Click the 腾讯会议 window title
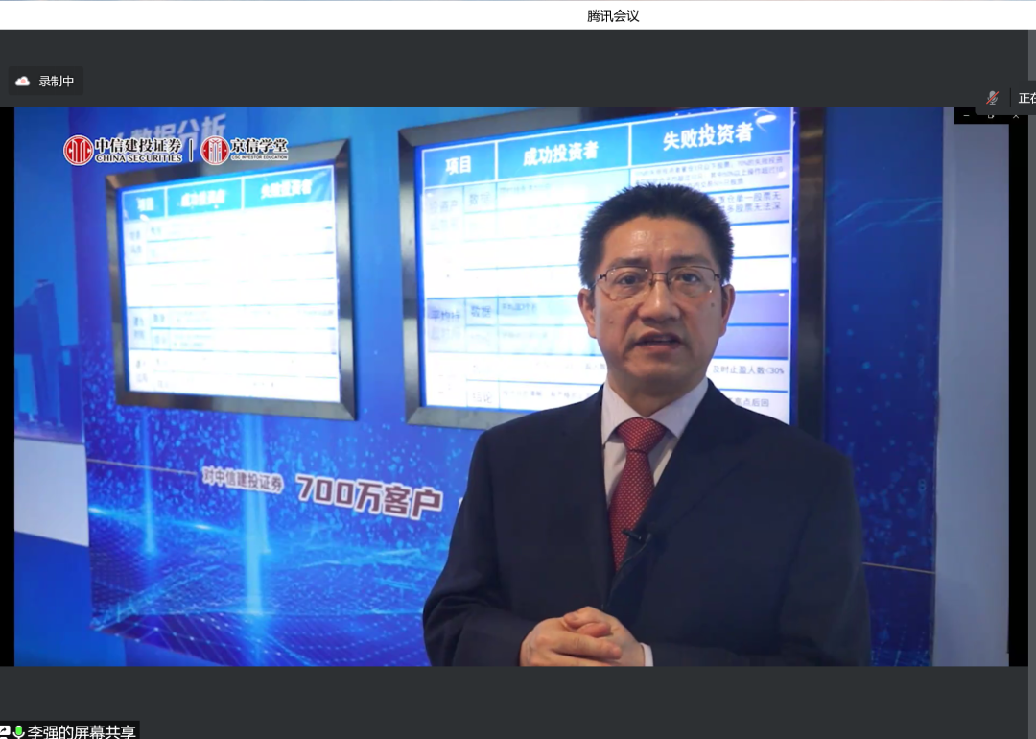Image resolution: width=1036 pixels, height=739 pixels. point(613,15)
